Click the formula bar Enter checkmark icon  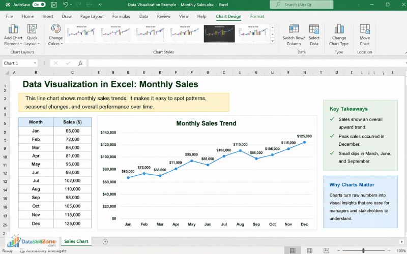pyautogui.click(x=68, y=63)
